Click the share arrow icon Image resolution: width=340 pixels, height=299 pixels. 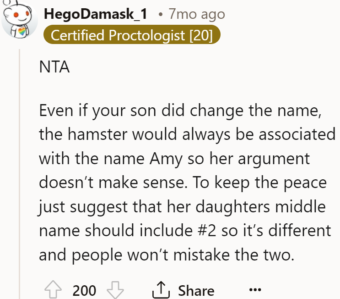[x=161, y=289]
